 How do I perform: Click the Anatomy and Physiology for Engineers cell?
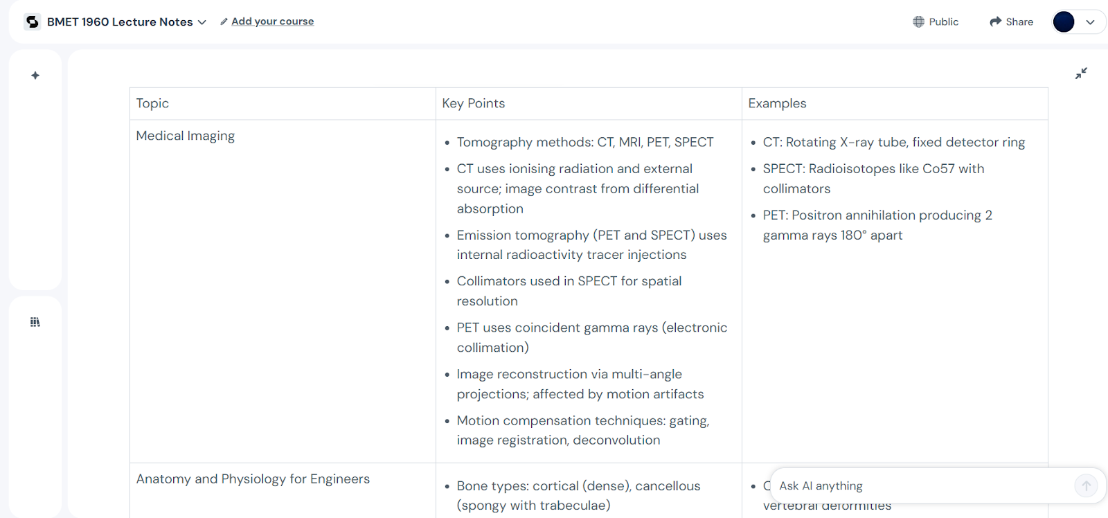(x=253, y=479)
